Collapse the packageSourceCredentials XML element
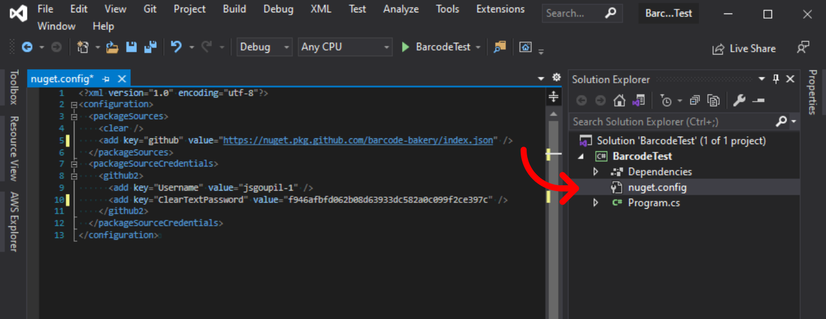The height and width of the screenshot is (319, 826). point(73,164)
